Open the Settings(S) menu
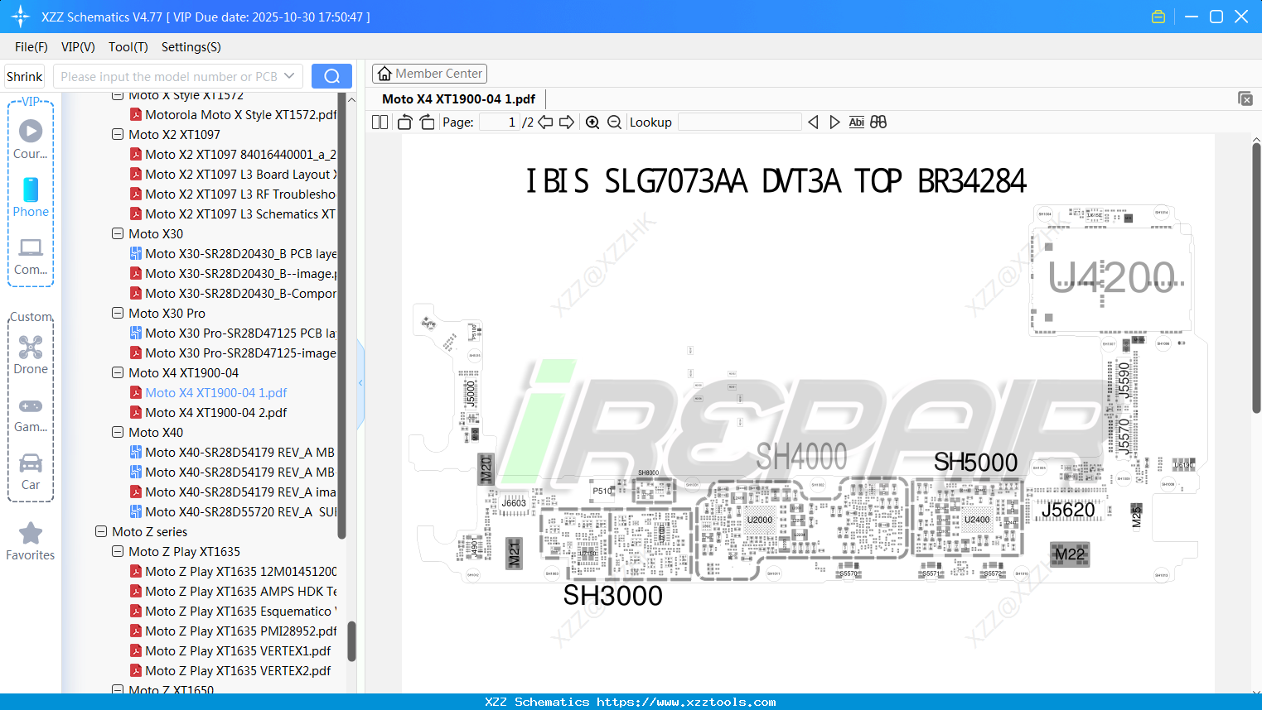Image resolution: width=1262 pixels, height=710 pixels. click(191, 47)
